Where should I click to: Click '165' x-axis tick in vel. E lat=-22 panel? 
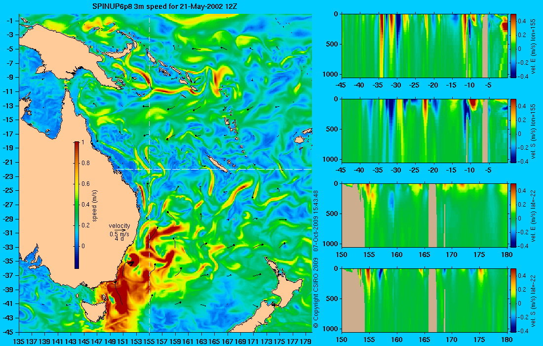[x=424, y=255]
